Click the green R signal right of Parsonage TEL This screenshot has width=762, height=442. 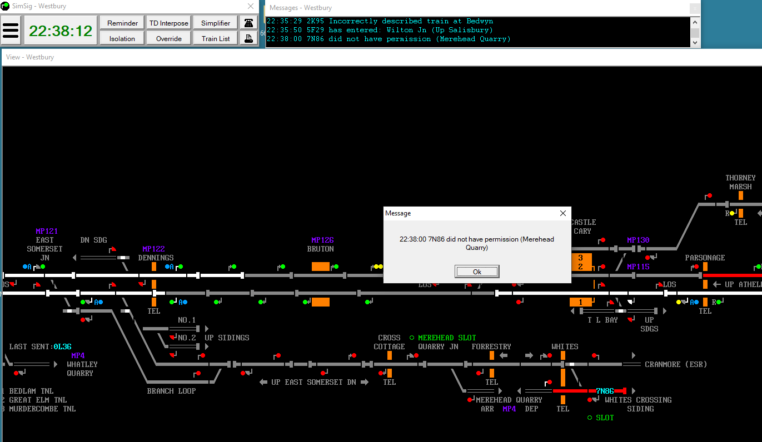point(719,302)
